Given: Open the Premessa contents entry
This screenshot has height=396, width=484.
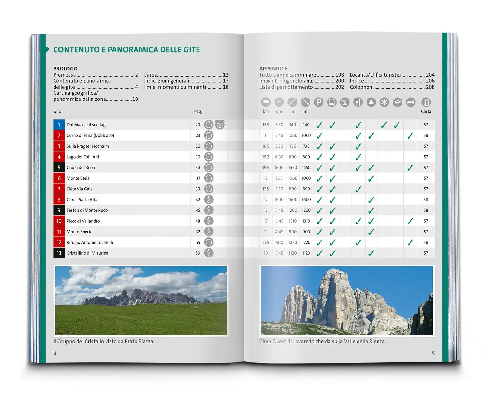Looking at the screenshot, I should click(96, 75).
